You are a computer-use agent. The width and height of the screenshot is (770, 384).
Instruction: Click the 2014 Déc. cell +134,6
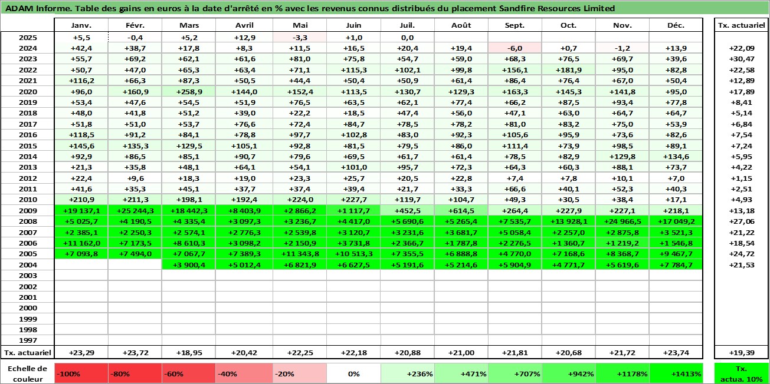pyautogui.click(x=676, y=157)
